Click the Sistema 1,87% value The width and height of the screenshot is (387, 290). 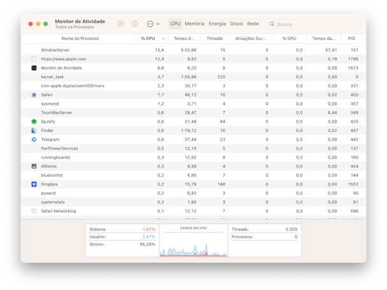point(149,229)
